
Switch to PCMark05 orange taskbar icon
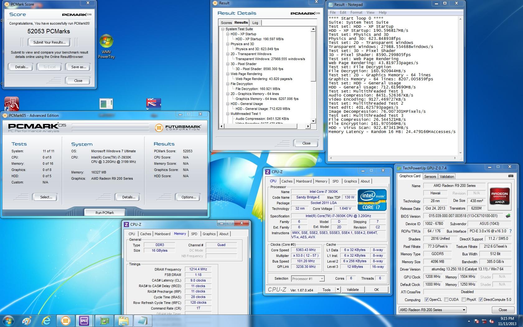tap(65, 320)
